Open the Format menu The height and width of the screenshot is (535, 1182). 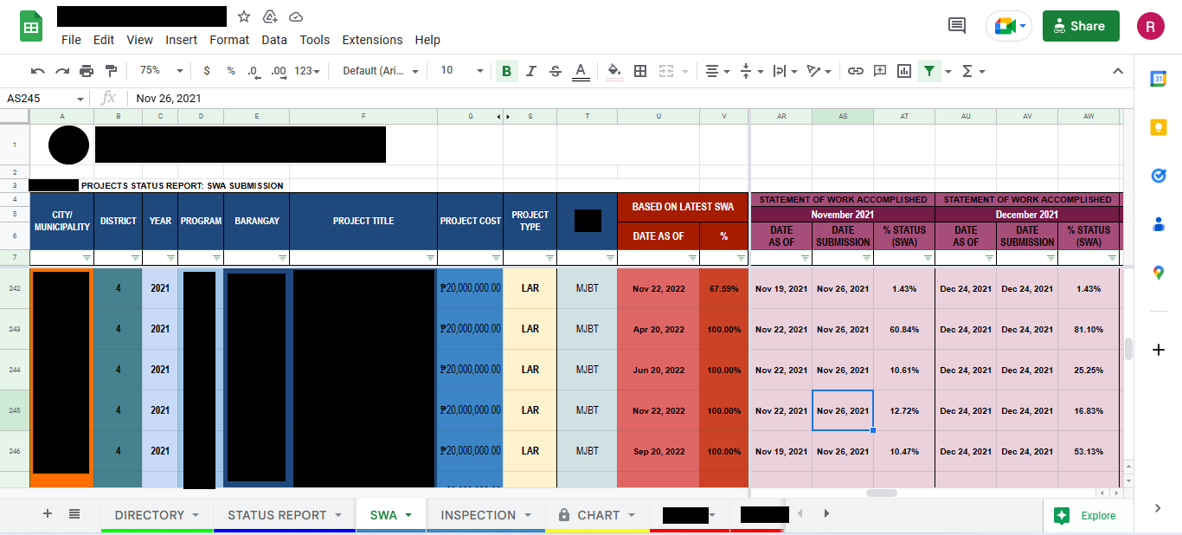tap(229, 40)
